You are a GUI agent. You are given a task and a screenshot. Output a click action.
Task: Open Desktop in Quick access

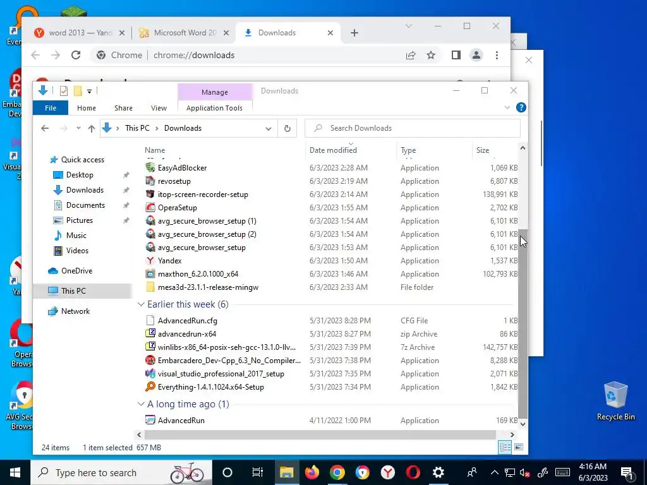(x=80, y=175)
